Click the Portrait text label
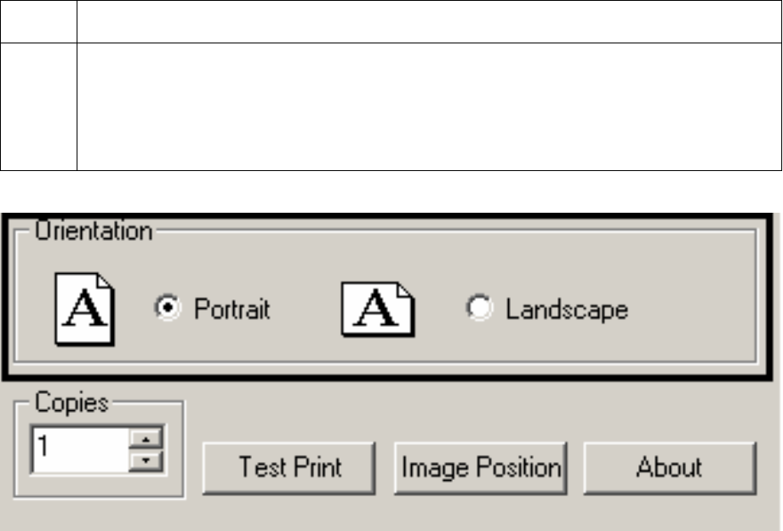783x531 pixels. pyautogui.click(x=231, y=309)
